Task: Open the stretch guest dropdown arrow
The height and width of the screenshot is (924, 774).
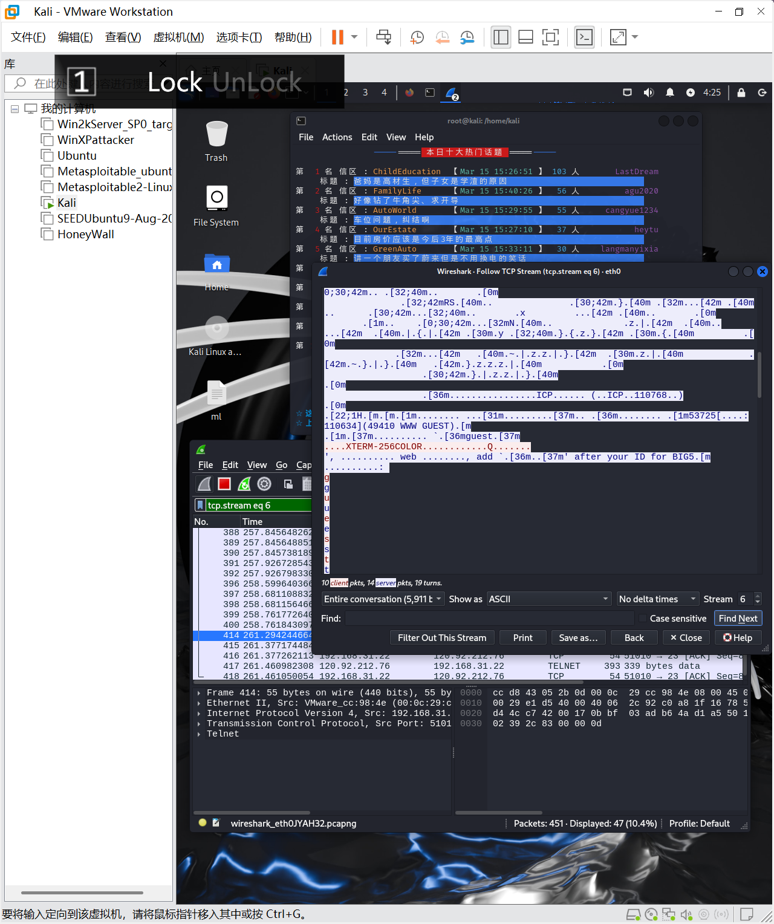Action: tap(635, 37)
